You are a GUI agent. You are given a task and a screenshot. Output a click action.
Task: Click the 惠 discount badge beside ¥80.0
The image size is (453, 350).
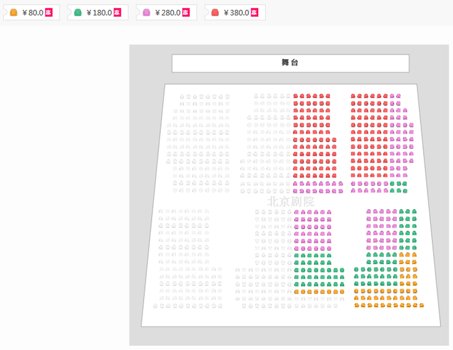[49, 12]
